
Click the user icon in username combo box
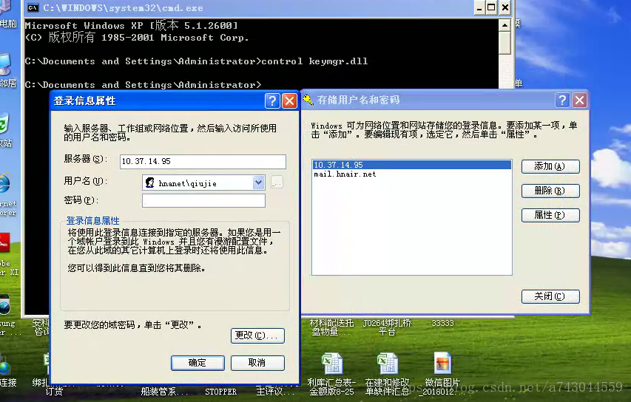(149, 183)
